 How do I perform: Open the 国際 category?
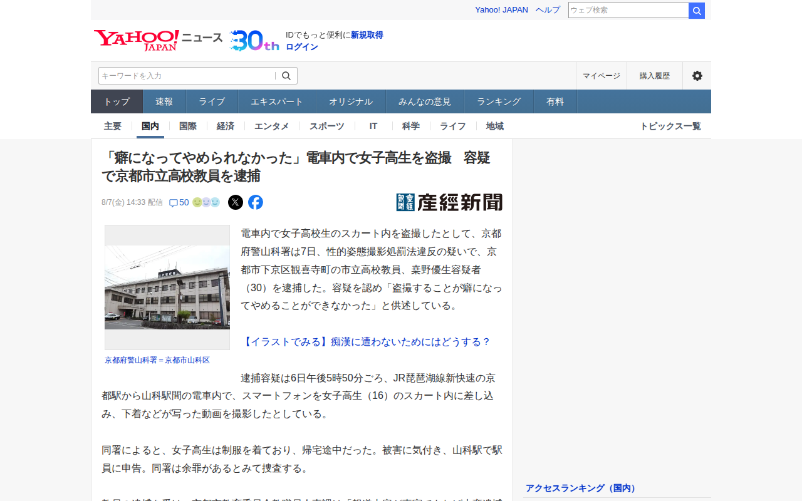(188, 126)
